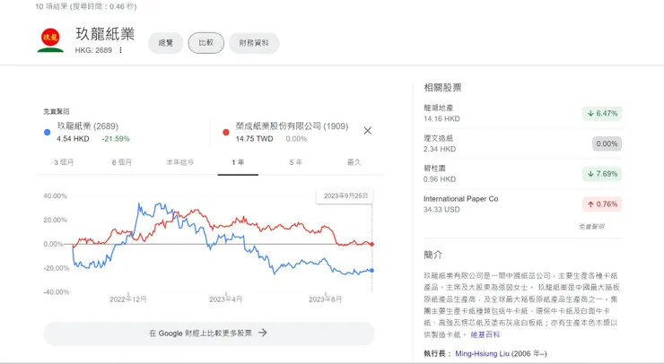Screen dimensions: 664x364
Task: Switch chart range to 5 年
Action: pos(296,162)
